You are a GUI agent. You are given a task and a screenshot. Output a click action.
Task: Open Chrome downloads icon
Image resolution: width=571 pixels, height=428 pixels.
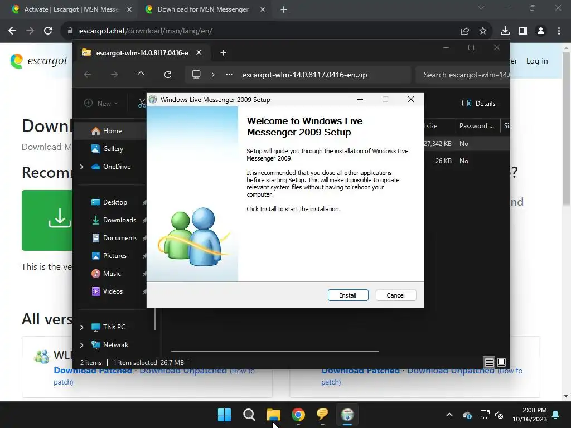click(x=505, y=31)
